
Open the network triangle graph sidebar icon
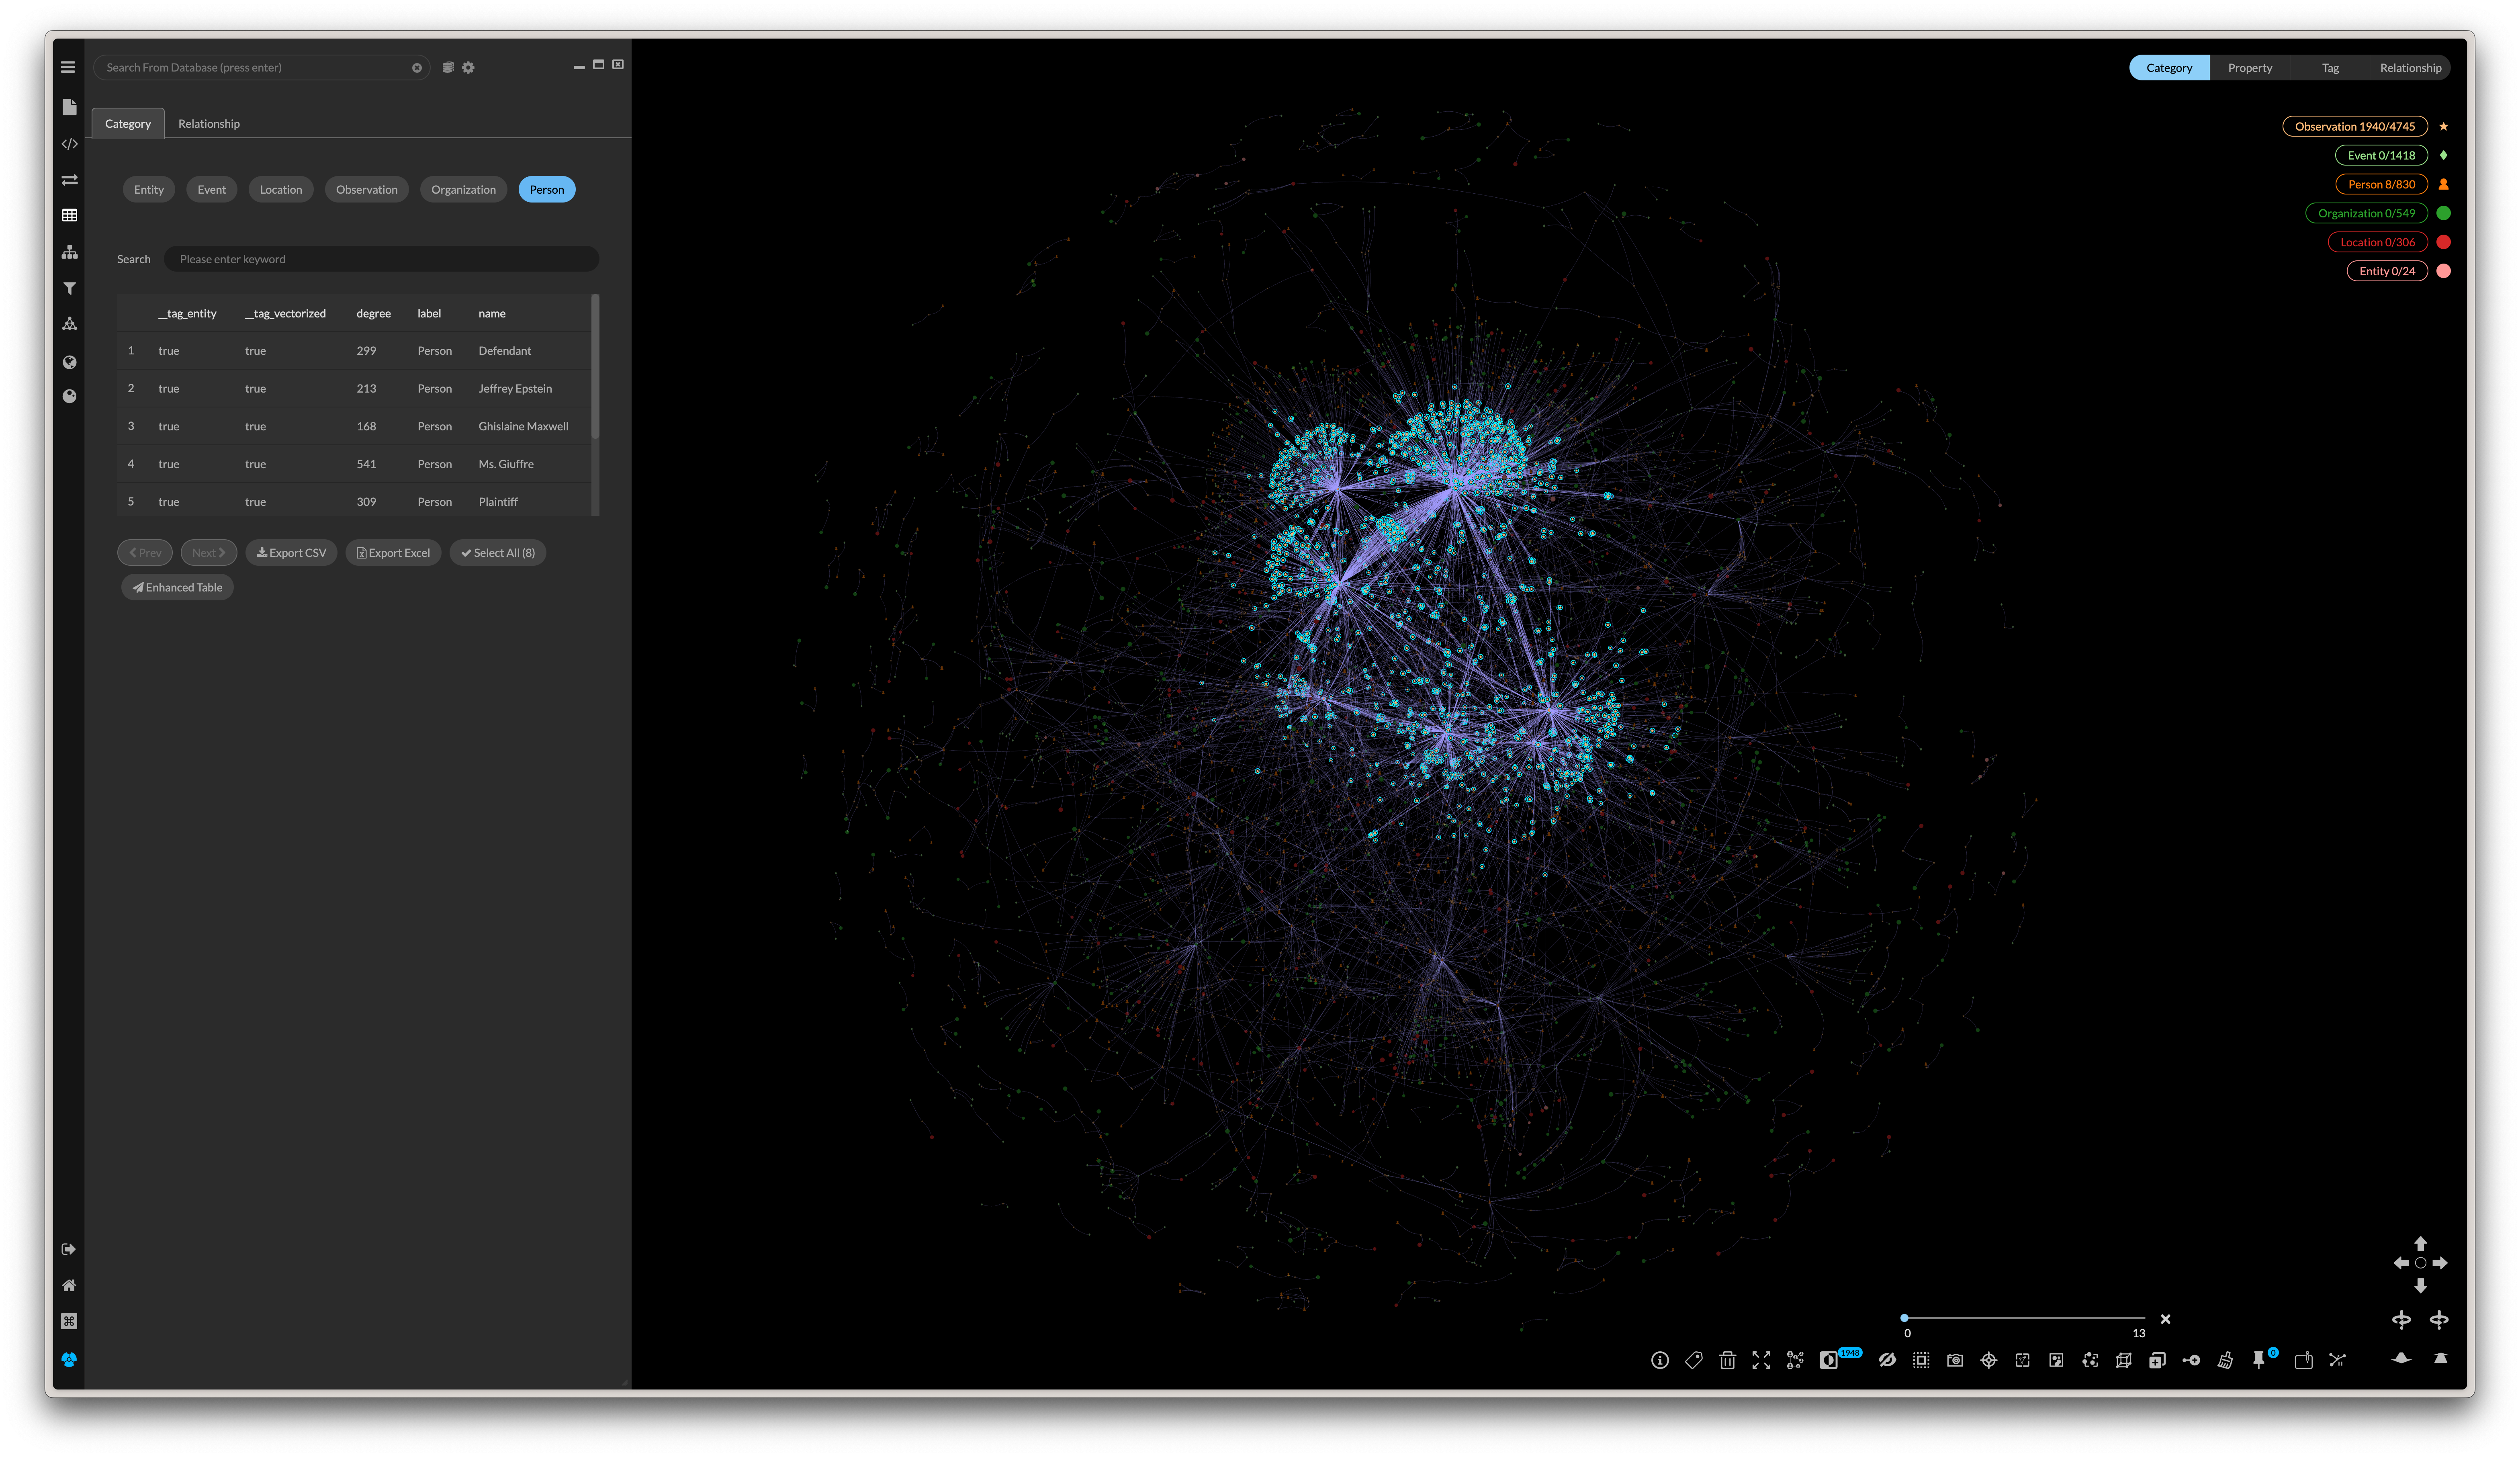69,324
